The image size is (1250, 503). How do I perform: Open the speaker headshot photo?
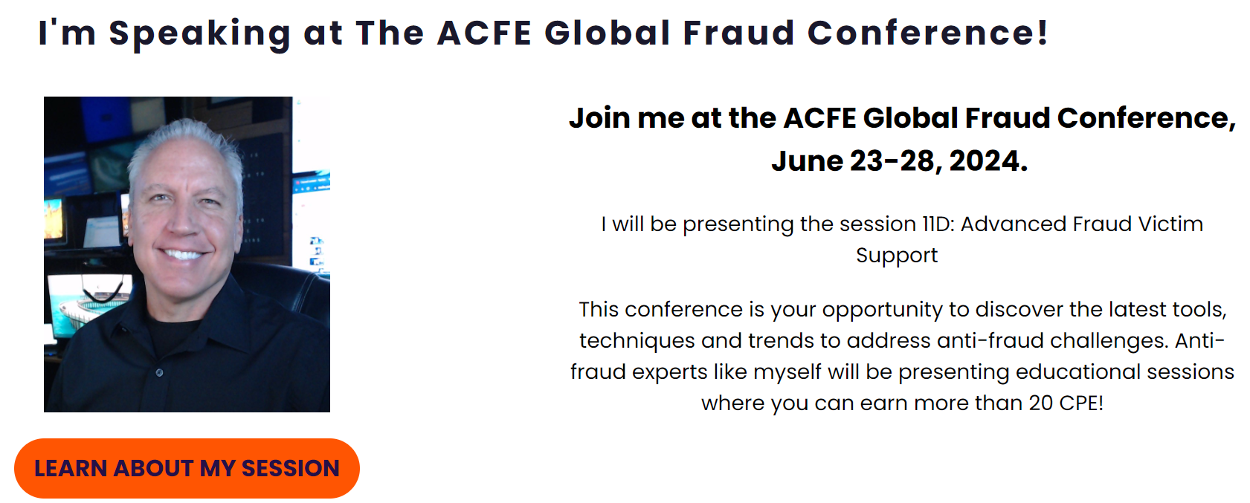pos(187,254)
